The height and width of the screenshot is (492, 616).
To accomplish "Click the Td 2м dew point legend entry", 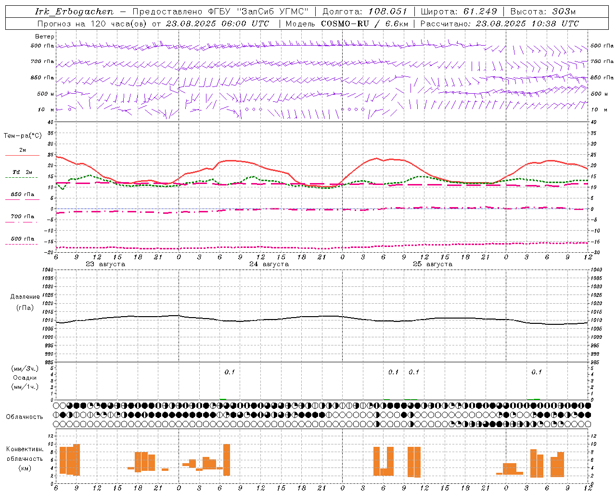I will 23,172.
